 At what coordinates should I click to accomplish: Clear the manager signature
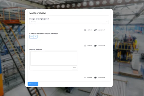74,68
